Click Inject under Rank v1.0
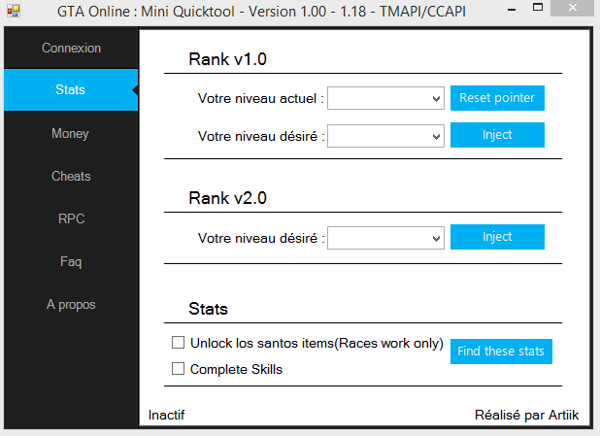This screenshot has width=600, height=436. coord(497,135)
